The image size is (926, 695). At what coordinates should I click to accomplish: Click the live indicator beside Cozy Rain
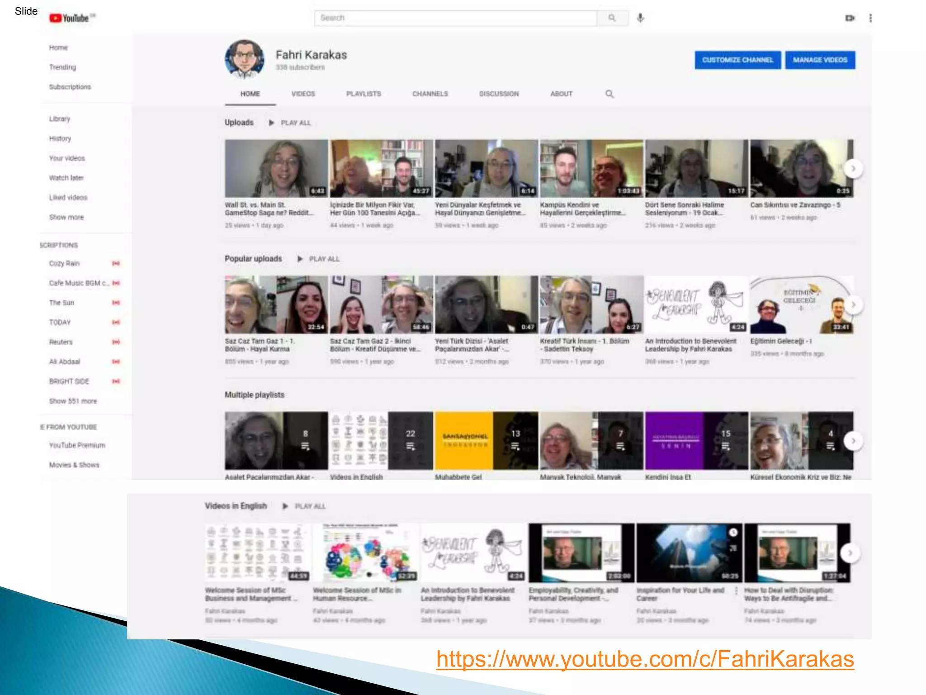coord(116,263)
